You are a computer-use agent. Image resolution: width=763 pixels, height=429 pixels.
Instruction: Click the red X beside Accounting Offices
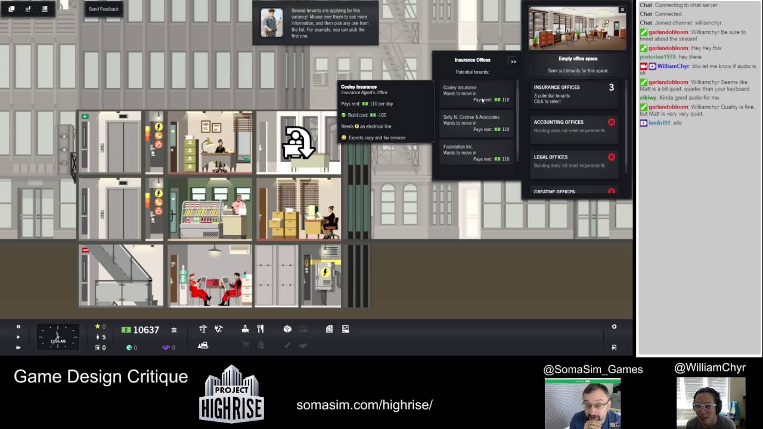coord(611,122)
